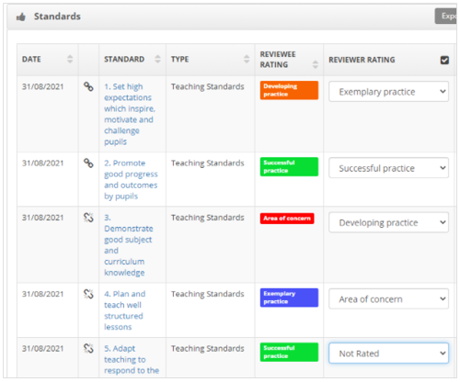Click the link icon for standard 2

tap(88, 163)
